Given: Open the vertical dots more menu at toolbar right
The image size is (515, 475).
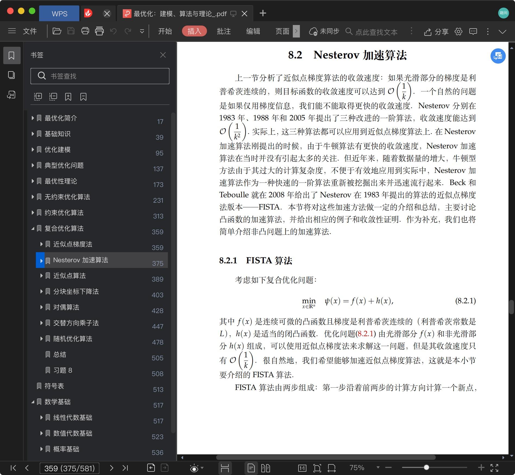Looking at the screenshot, I should [488, 32].
